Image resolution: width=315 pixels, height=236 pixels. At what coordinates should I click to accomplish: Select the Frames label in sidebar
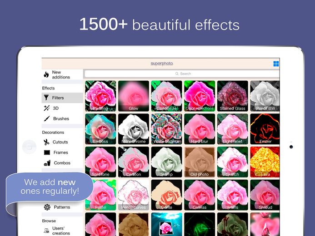(x=60, y=152)
